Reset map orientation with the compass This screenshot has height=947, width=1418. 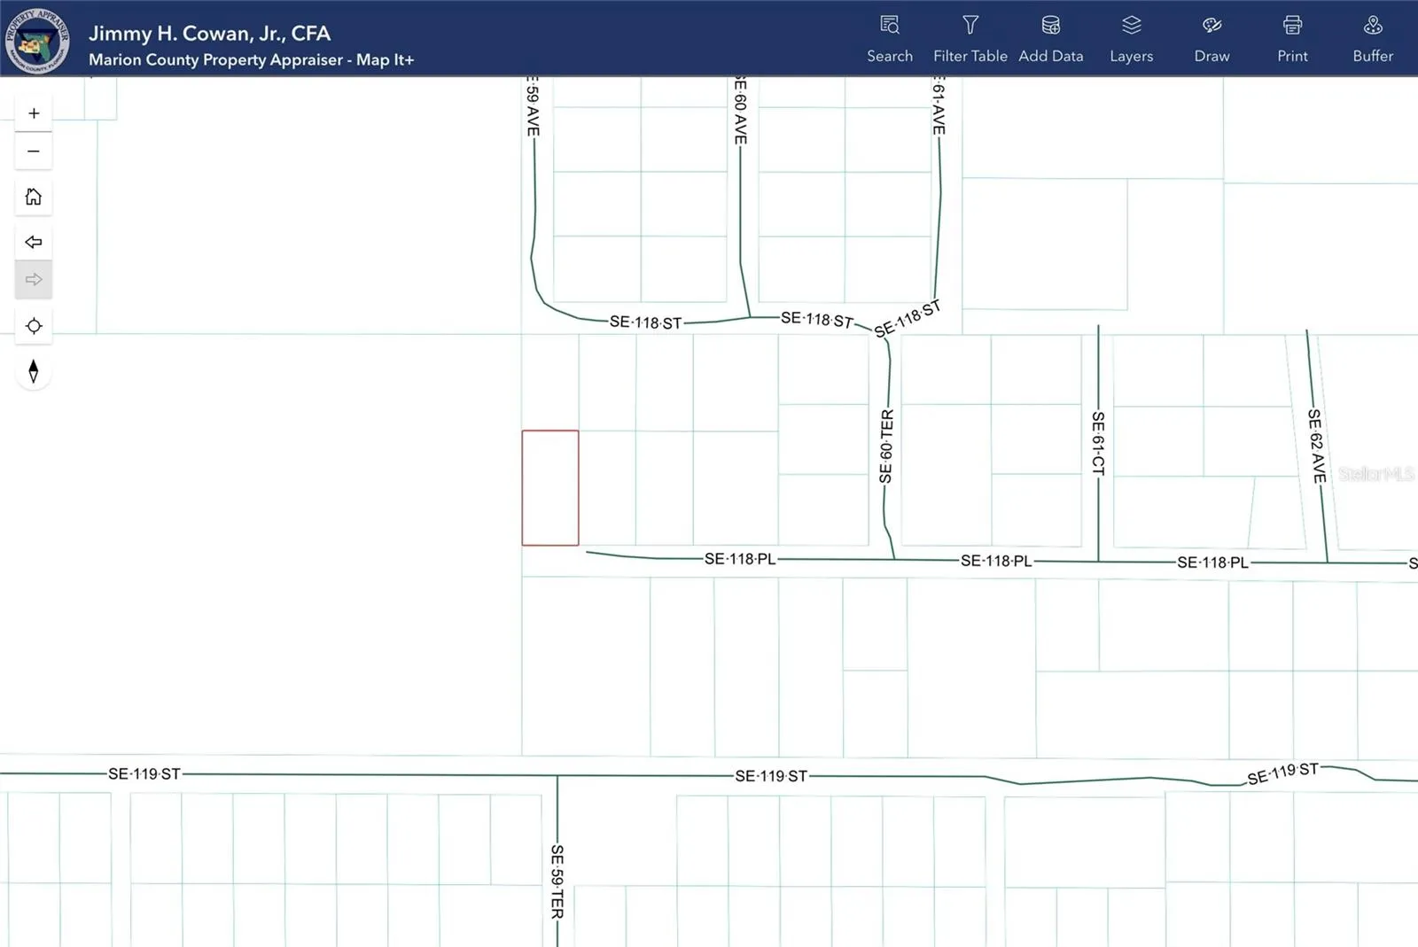[x=34, y=371]
